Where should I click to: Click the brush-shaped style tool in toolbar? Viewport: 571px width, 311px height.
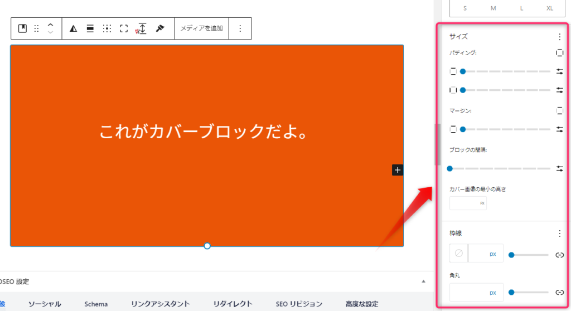pos(160,28)
